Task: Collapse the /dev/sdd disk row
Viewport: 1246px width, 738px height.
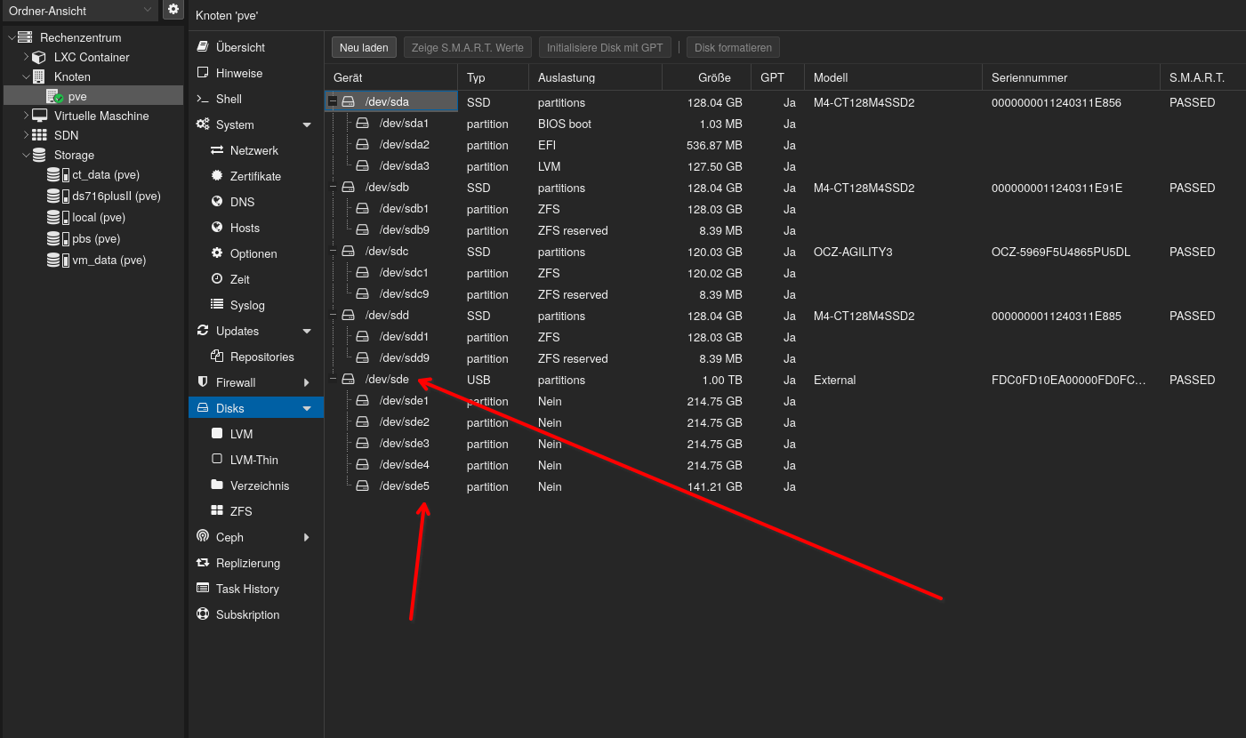Action: (x=333, y=316)
